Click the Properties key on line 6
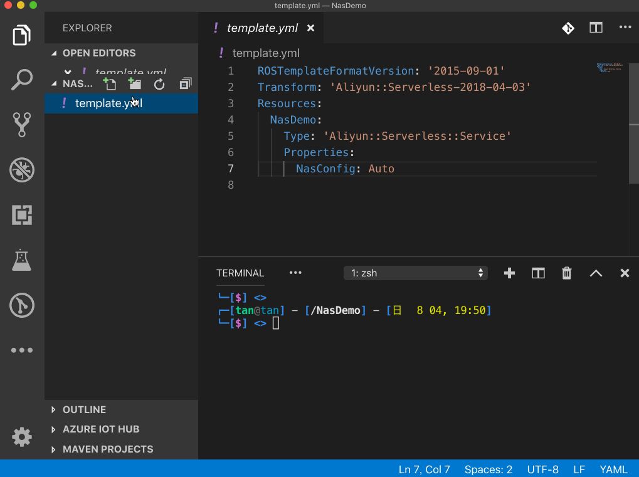Image resolution: width=639 pixels, height=477 pixels. point(316,152)
